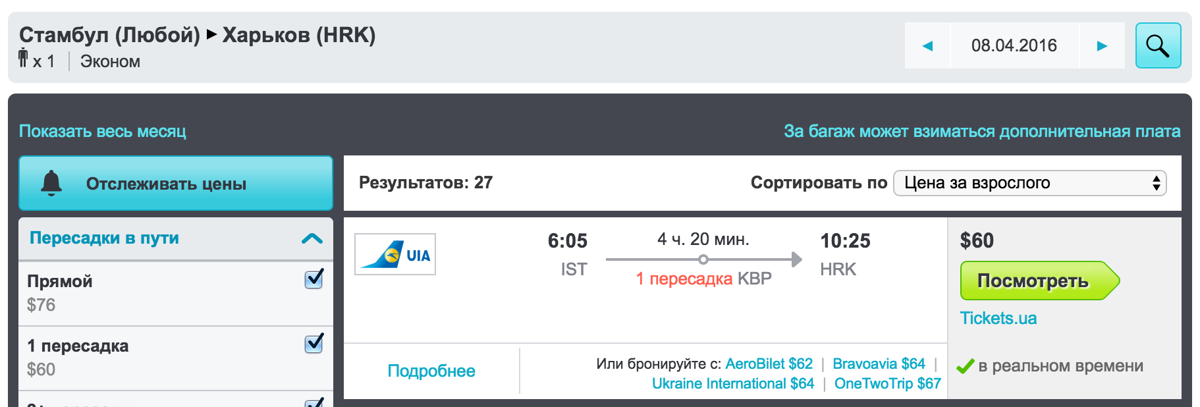Viewport: 1200px width, 407px height.
Task: Click the 08.04.2016 date field
Action: 1014,45
